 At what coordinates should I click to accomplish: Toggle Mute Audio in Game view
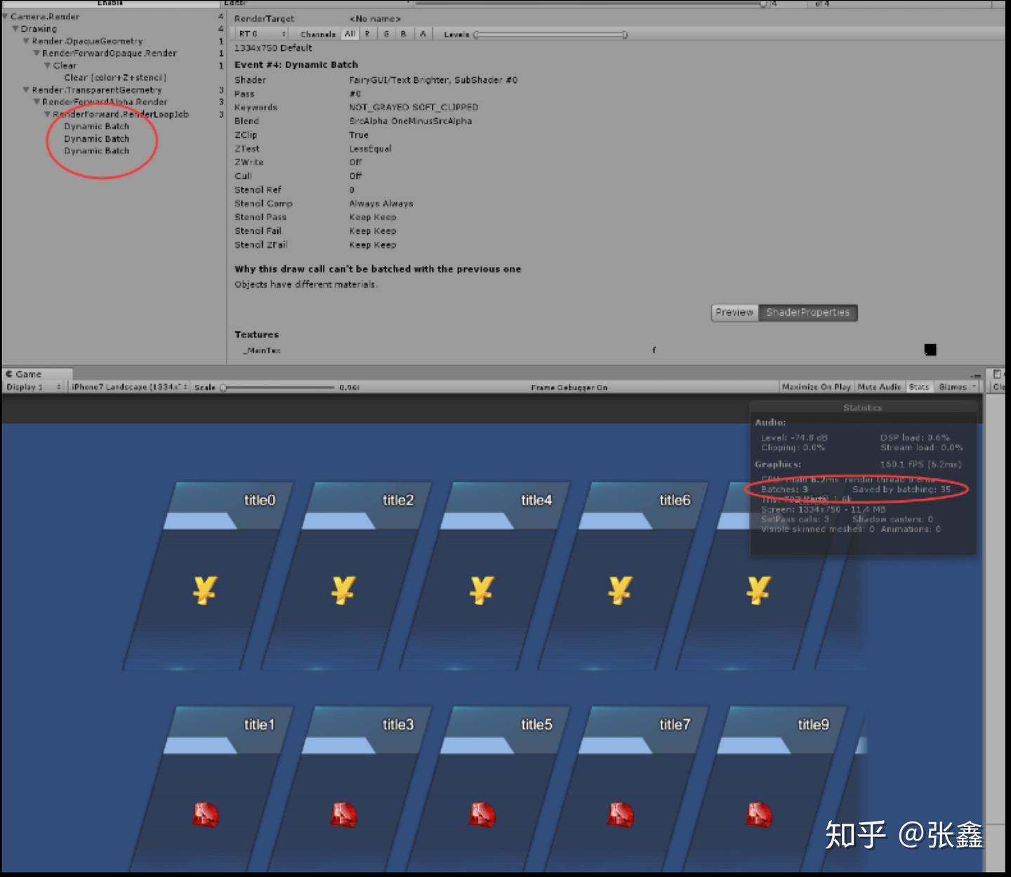point(880,387)
